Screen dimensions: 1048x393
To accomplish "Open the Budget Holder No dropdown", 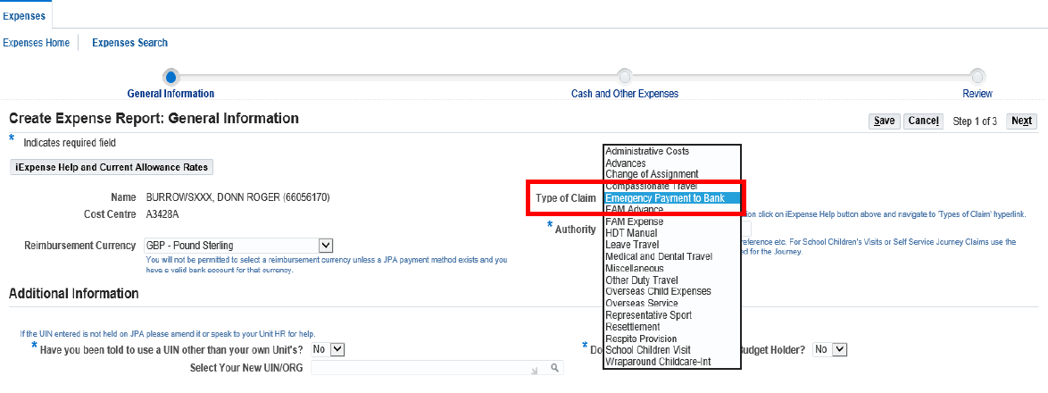I will coord(838,349).
